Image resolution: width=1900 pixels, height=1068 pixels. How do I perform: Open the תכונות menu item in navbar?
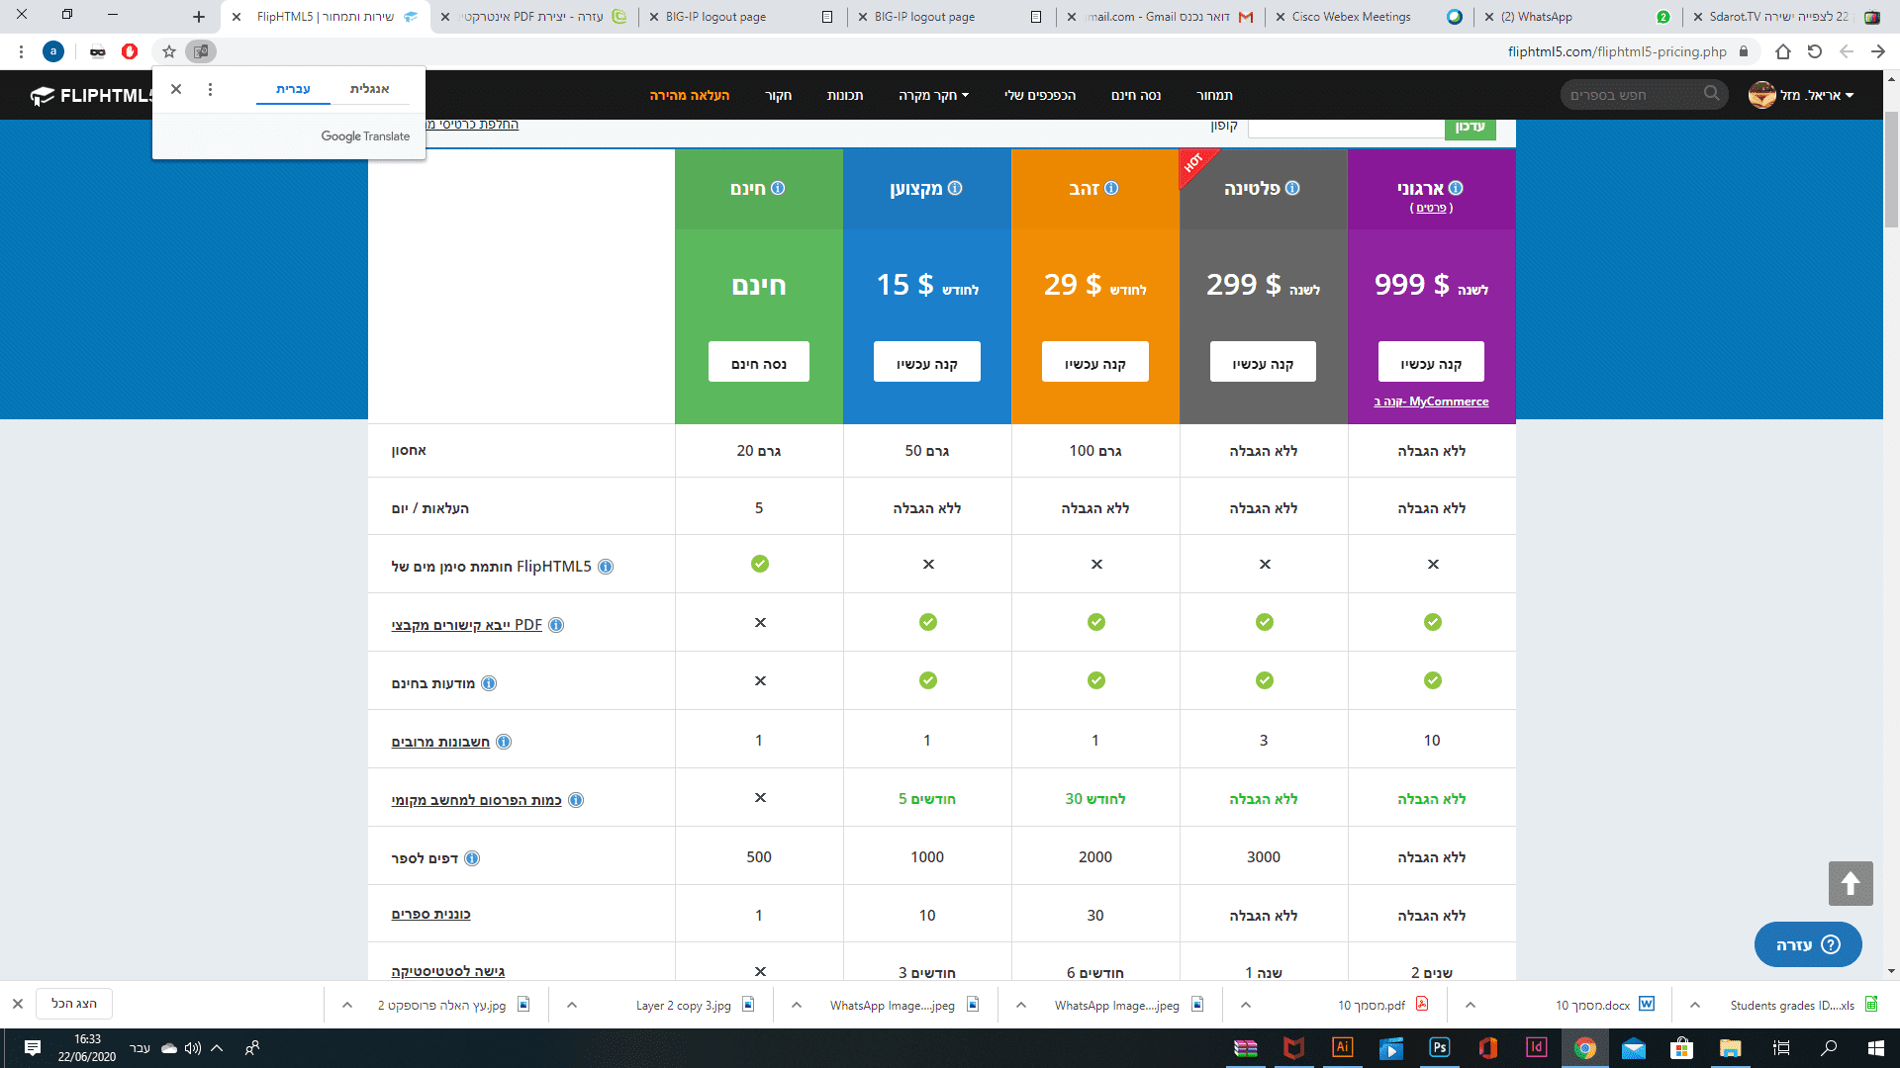pos(844,96)
